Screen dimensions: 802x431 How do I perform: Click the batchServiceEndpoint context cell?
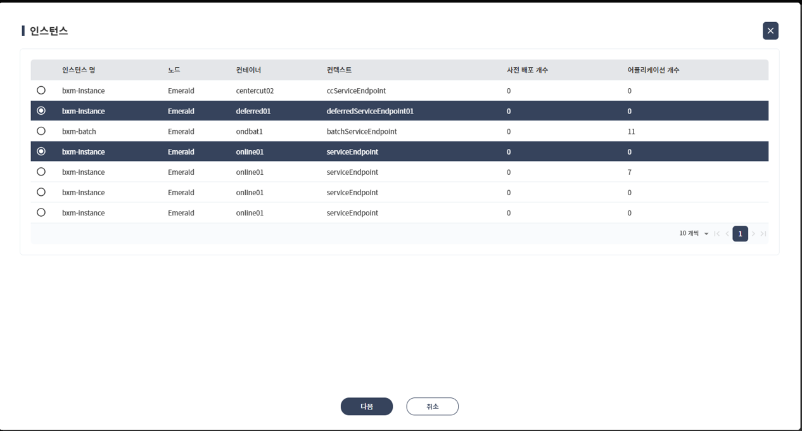tap(362, 132)
